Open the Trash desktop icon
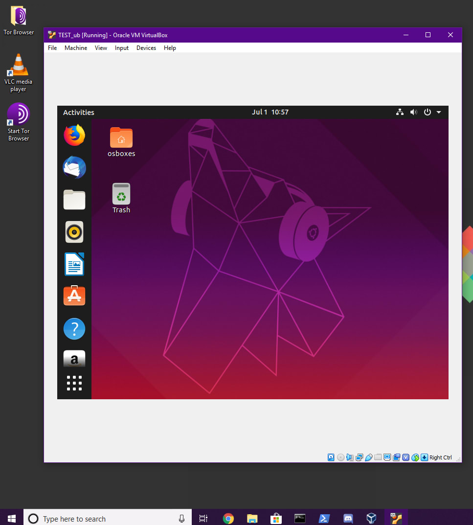 (x=121, y=198)
